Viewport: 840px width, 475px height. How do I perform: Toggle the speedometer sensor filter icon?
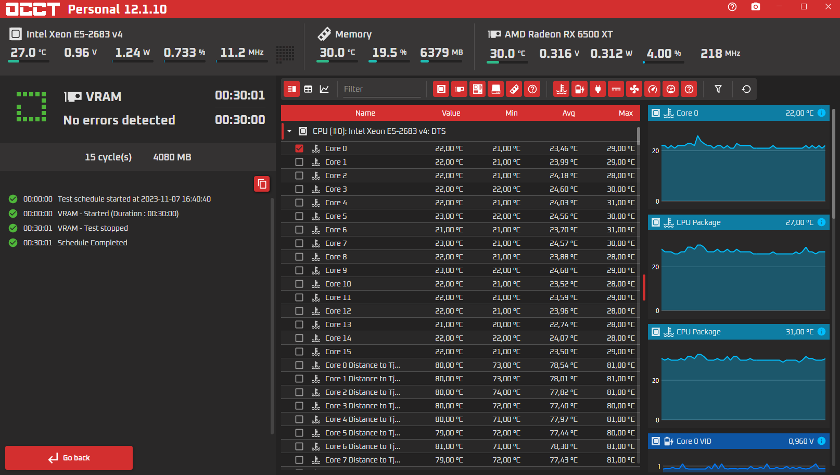click(x=653, y=89)
